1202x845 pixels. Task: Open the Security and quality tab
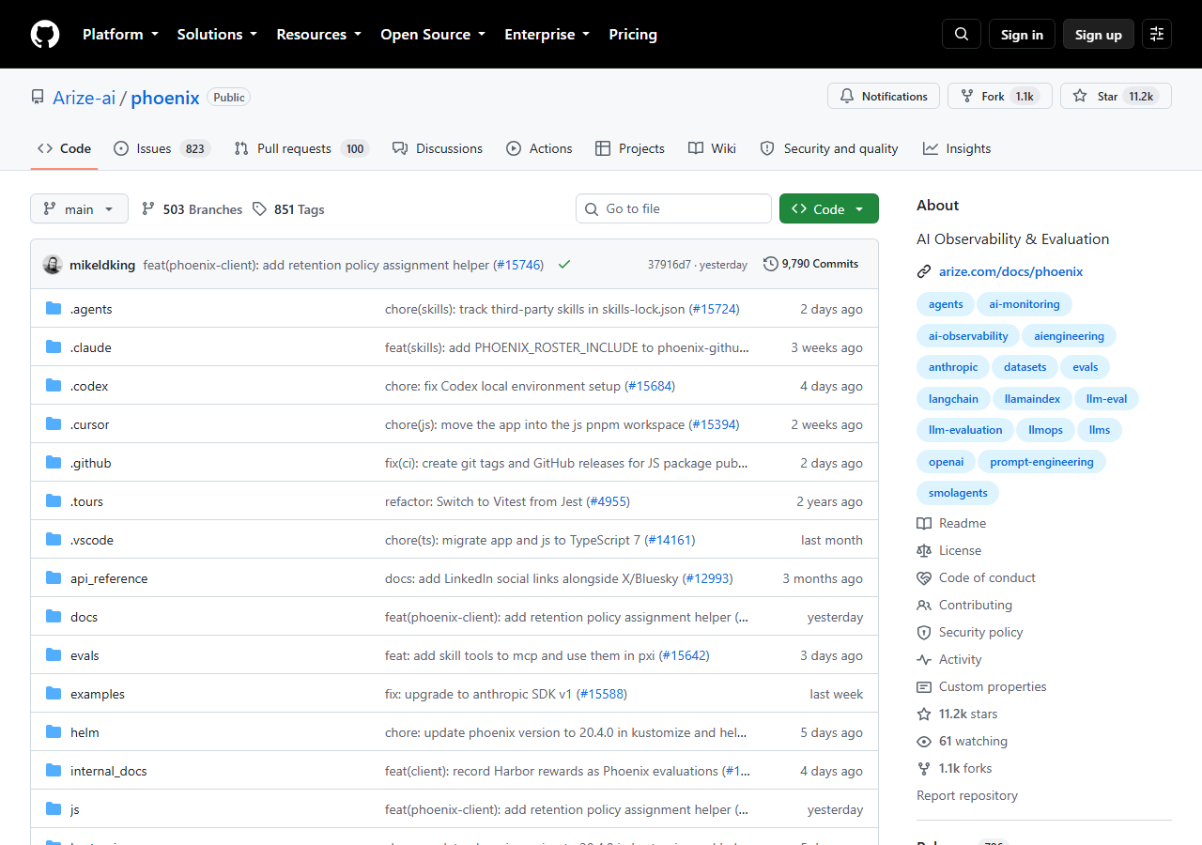[x=829, y=148]
